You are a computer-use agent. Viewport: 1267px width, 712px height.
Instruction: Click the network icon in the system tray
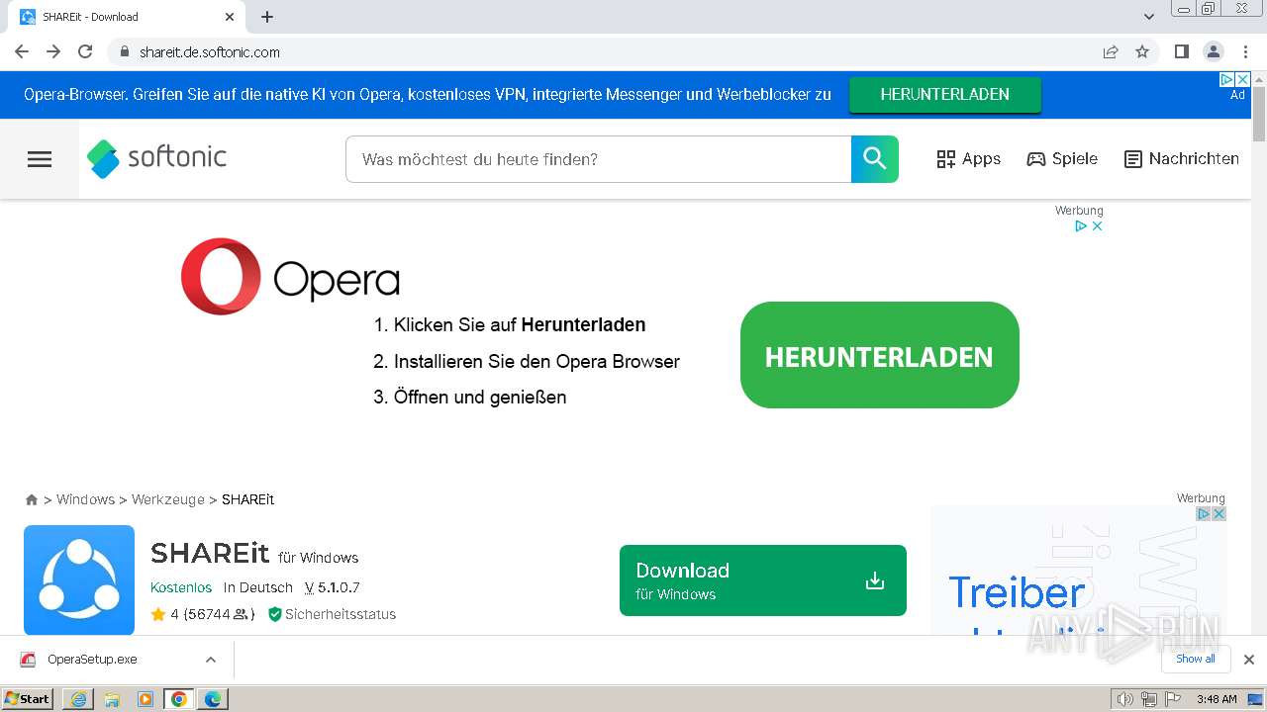tap(1148, 699)
